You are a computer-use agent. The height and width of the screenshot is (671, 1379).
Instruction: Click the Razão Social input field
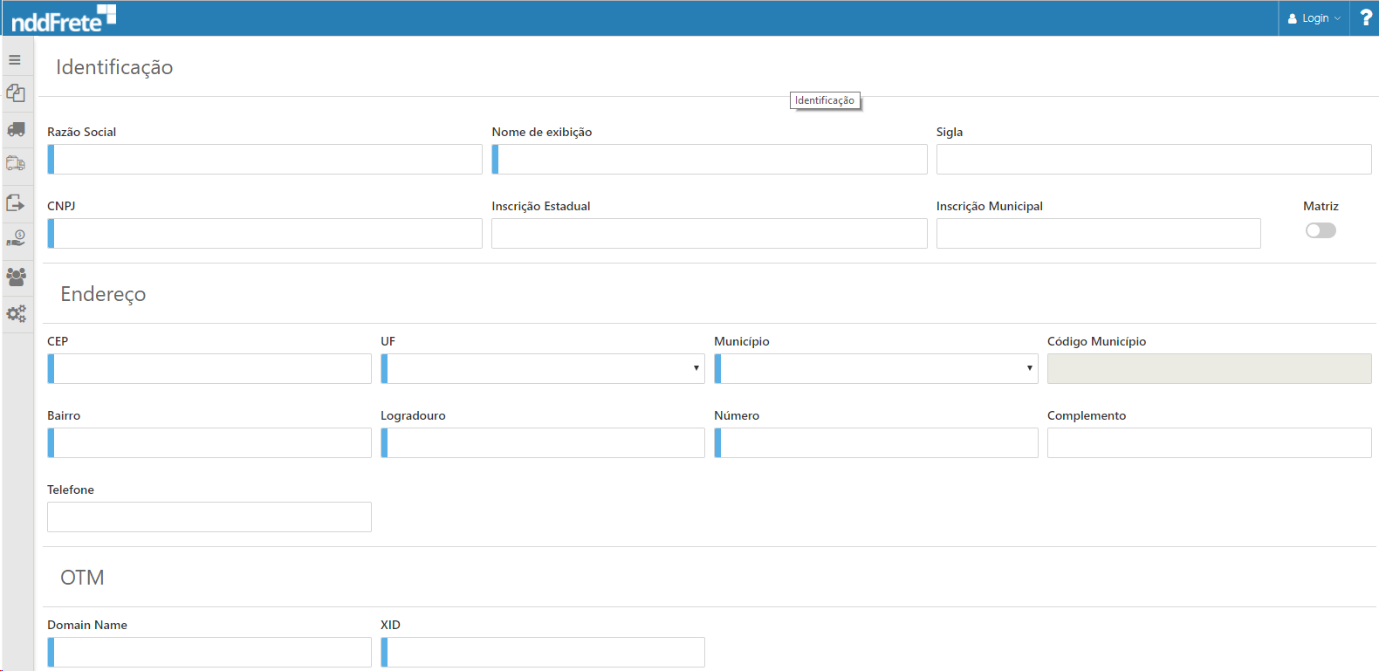tap(266, 160)
